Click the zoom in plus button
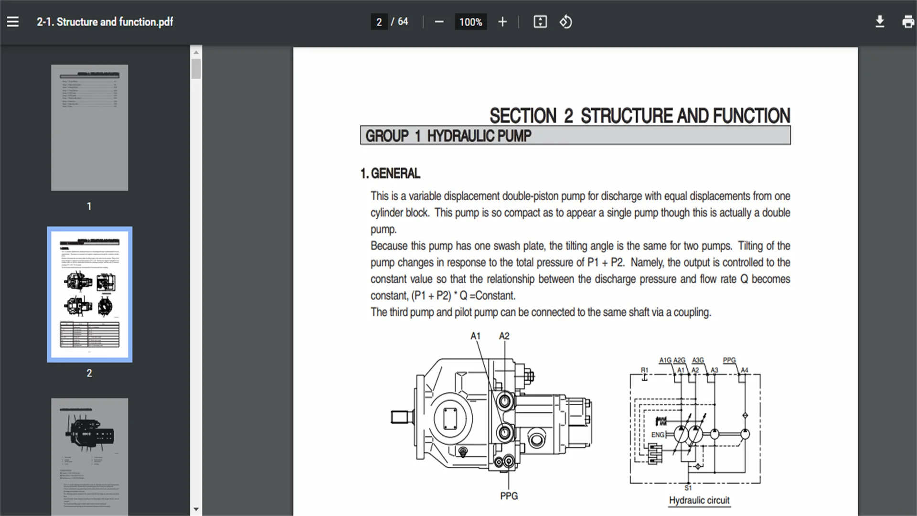The width and height of the screenshot is (917, 516). (x=502, y=22)
